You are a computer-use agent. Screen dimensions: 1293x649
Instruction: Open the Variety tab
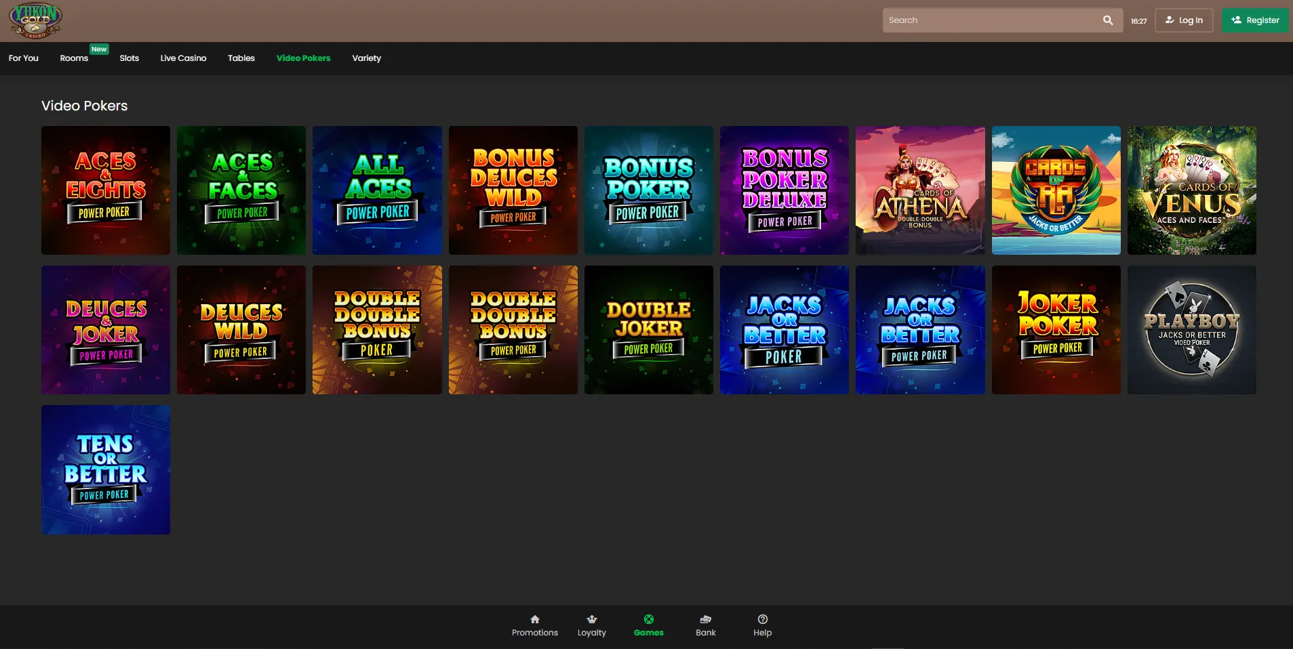[367, 58]
